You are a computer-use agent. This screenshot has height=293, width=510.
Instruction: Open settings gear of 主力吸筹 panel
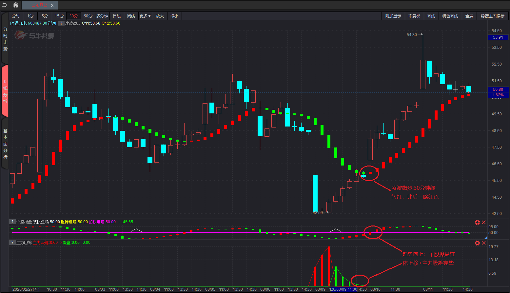pos(477,243)
